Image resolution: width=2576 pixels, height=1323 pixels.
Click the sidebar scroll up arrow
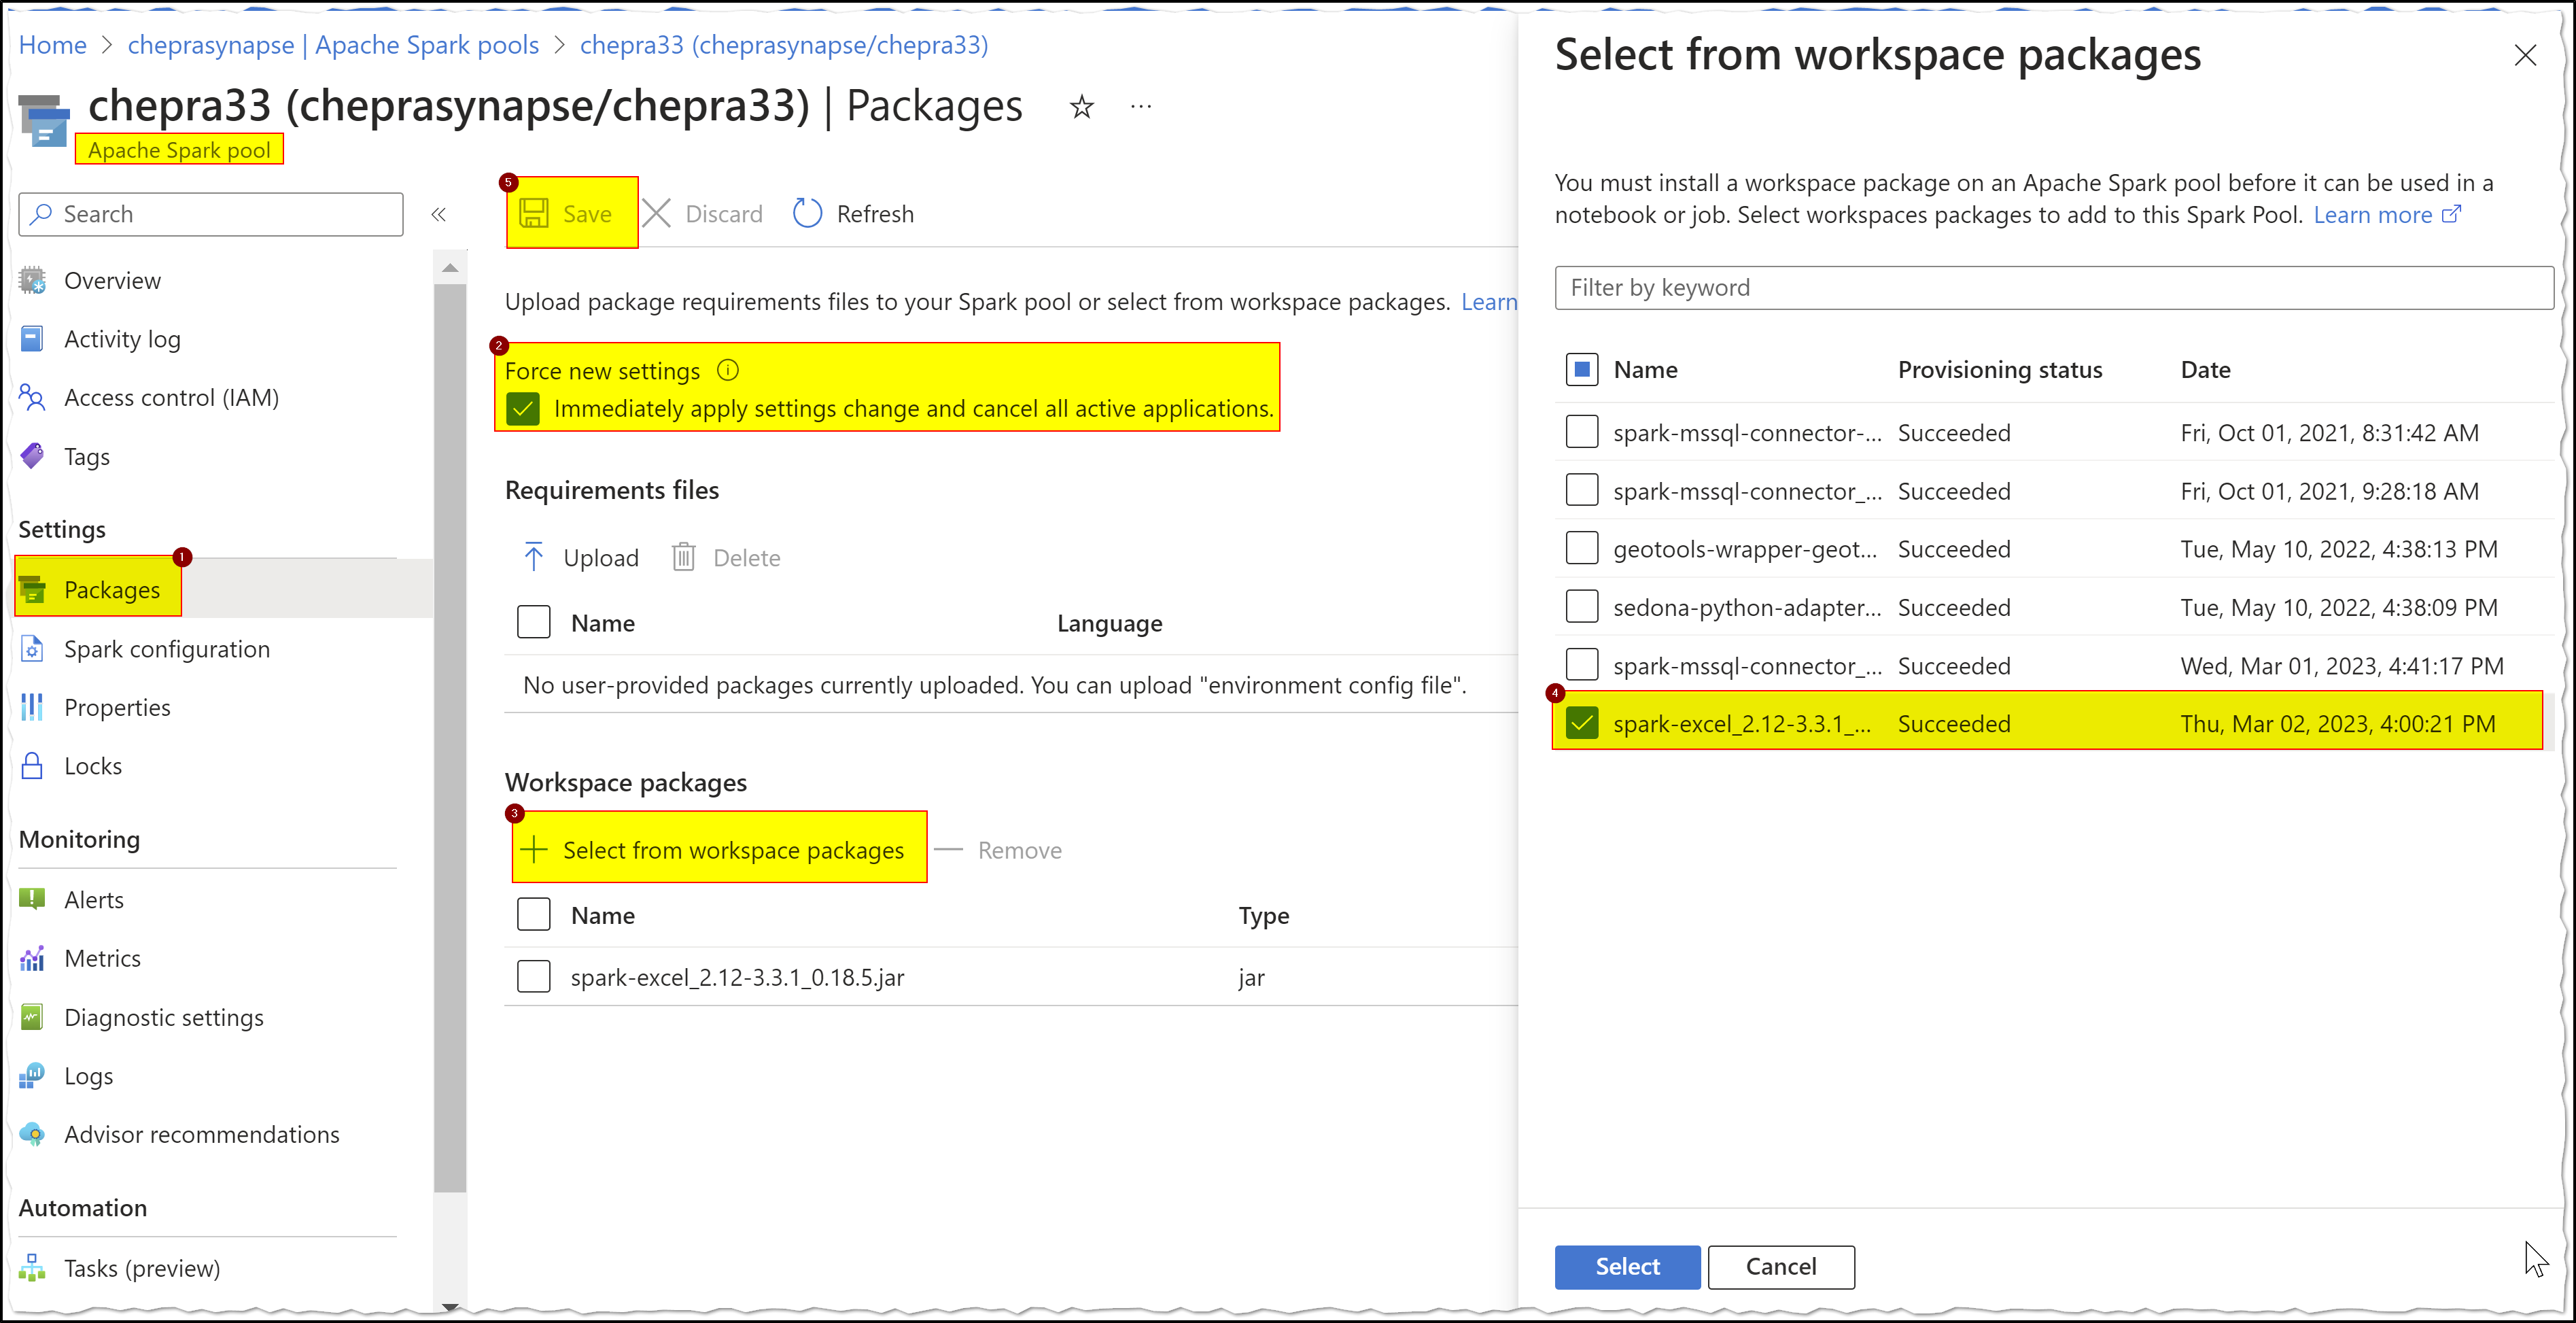pos(450,267)
